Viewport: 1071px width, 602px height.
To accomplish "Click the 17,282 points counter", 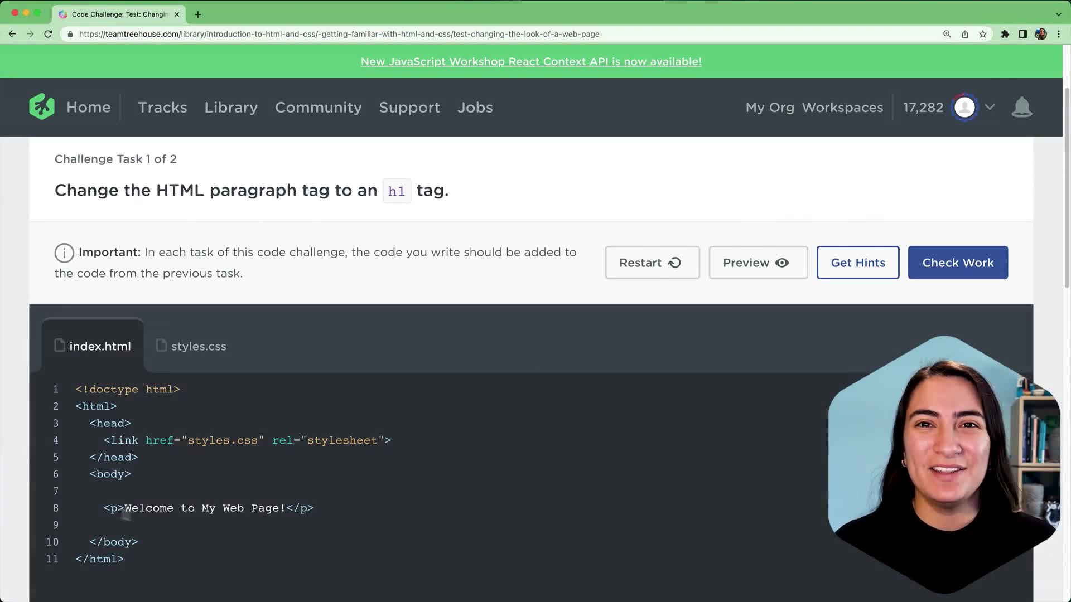I will coord(924,107).
